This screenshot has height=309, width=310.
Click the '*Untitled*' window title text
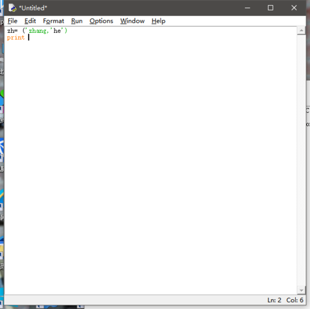[x=33, y=8]
